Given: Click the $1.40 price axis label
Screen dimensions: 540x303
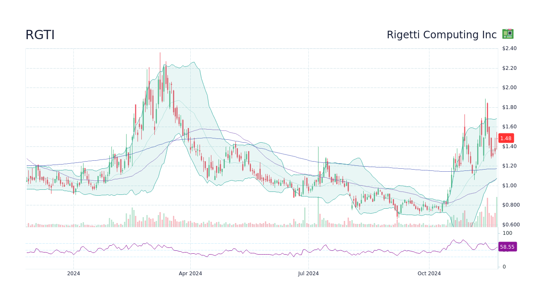Looking at the screenshot, I should tap(509, 146).
